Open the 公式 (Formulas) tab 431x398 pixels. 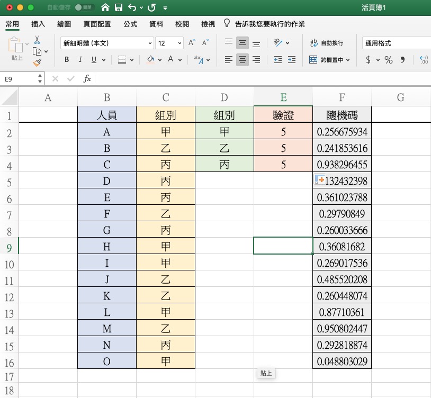130,24
